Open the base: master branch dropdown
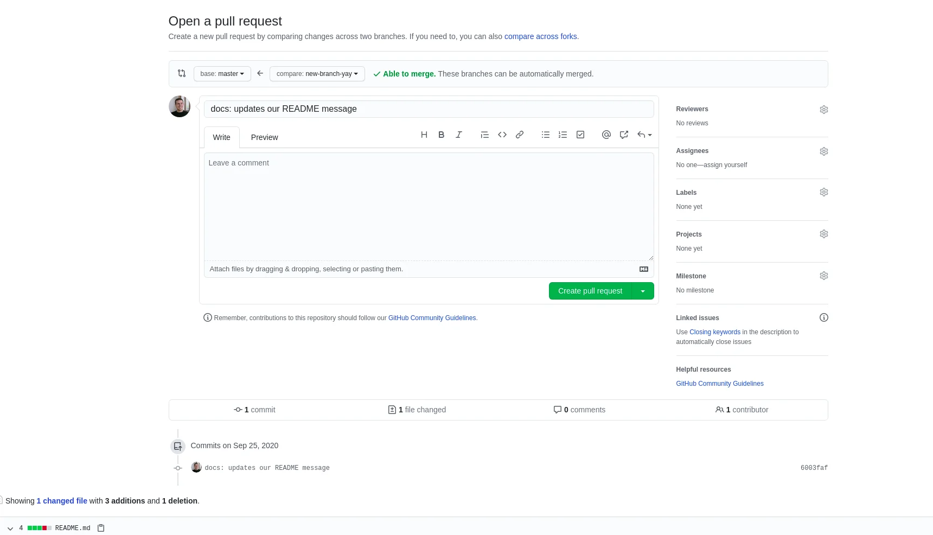This screenshot has width=933, height=535. (222, 74)
